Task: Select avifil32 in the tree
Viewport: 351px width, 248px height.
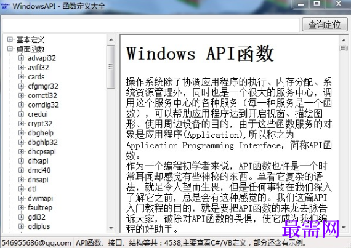Action: [x=38, y=68]
